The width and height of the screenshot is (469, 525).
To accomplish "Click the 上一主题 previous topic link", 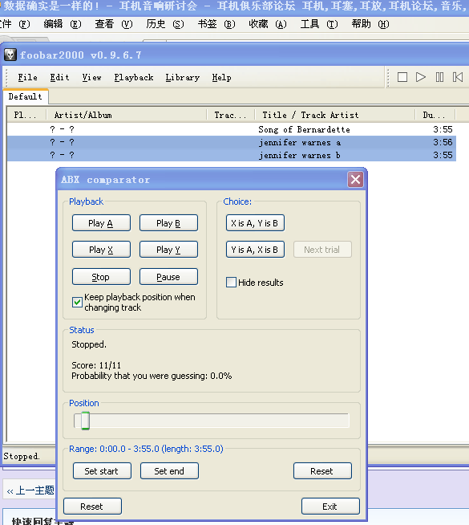I will tap(30, 490).
